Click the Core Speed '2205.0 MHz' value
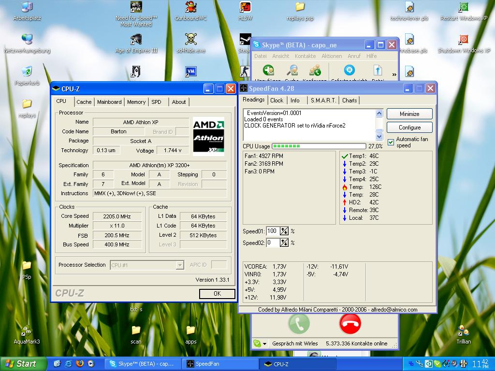The height and width of the screenshot is (371, 495). pos(117,216)
